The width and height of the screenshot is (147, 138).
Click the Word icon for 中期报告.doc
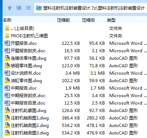(7, 88)
